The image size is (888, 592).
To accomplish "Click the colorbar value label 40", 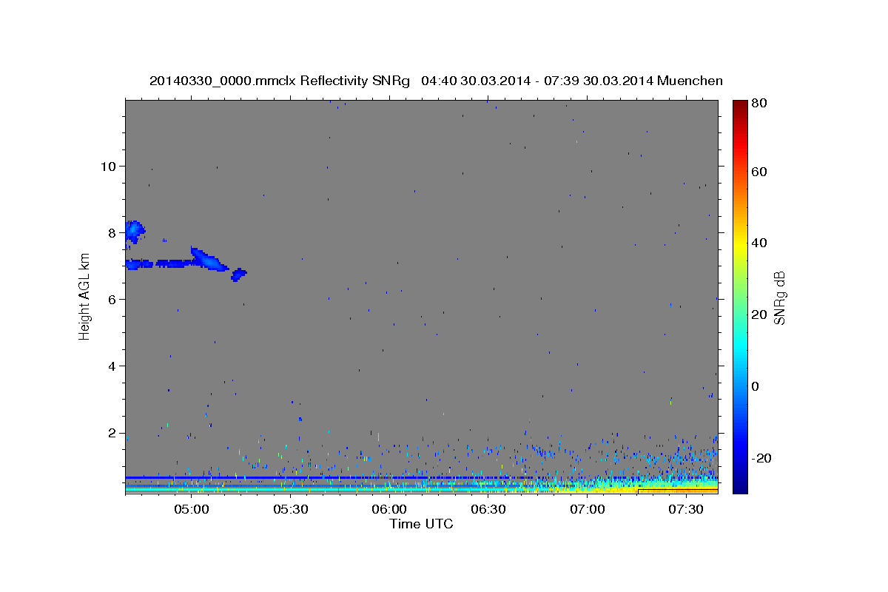I will point(758,243).
